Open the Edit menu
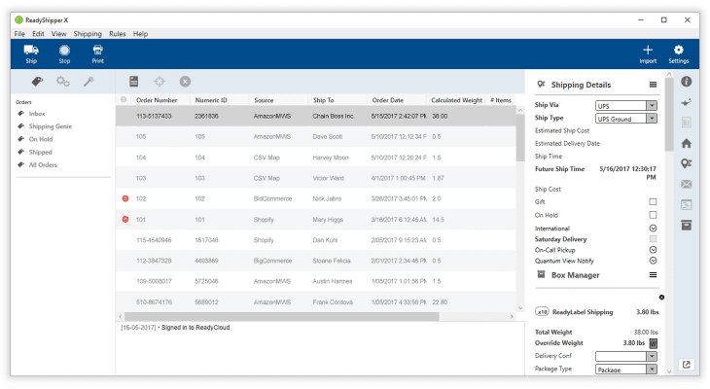The height and width of the screenshot is (389, 710). [38, 33]
